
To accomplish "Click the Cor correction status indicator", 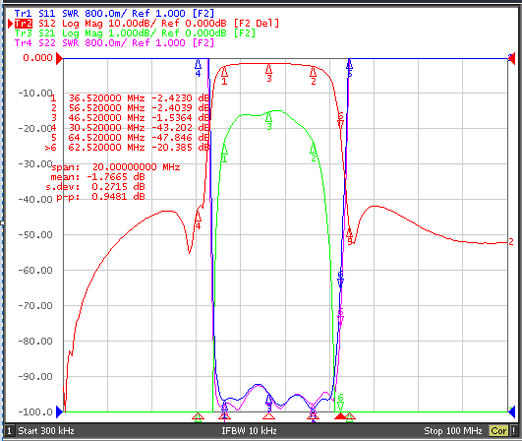I will click(498, 431).
